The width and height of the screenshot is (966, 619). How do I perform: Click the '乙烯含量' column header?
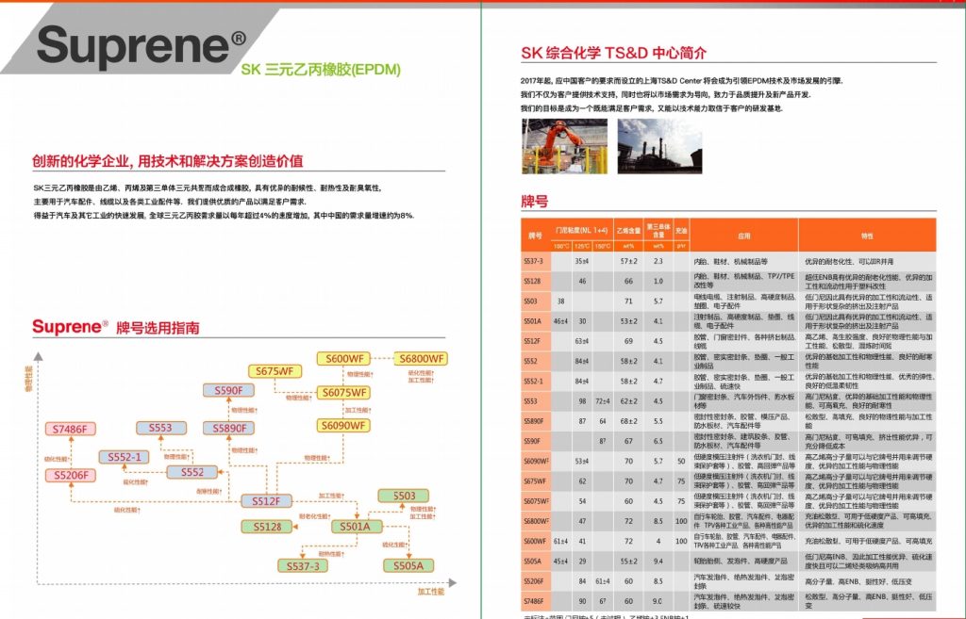(x=628, y=230)
